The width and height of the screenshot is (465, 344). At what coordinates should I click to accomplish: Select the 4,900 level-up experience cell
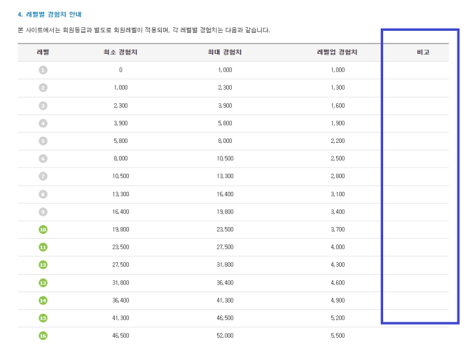(338, 300)
